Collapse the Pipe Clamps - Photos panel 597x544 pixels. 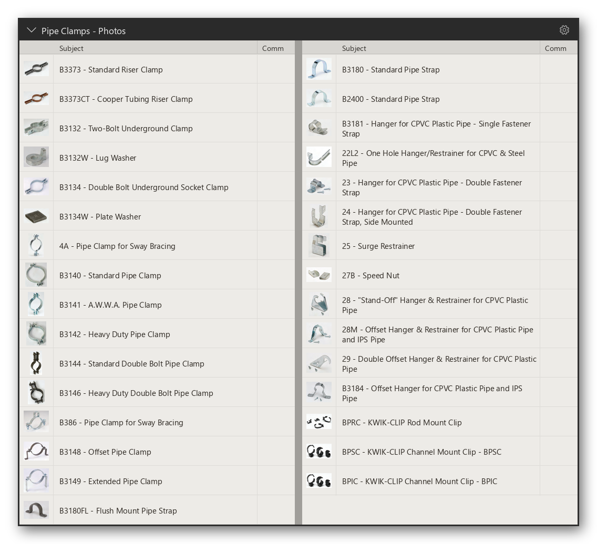[x=32, y=30]
